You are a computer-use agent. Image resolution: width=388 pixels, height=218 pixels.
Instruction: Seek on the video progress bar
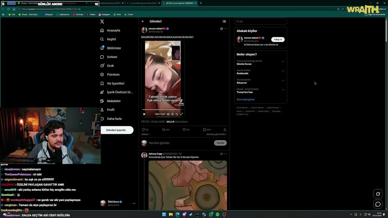click(163, 110)
